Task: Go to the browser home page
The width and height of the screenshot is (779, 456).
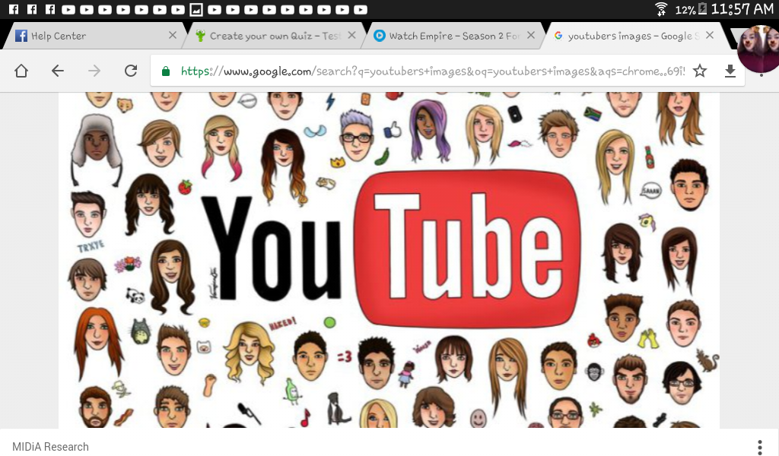Action: (21, 71)
